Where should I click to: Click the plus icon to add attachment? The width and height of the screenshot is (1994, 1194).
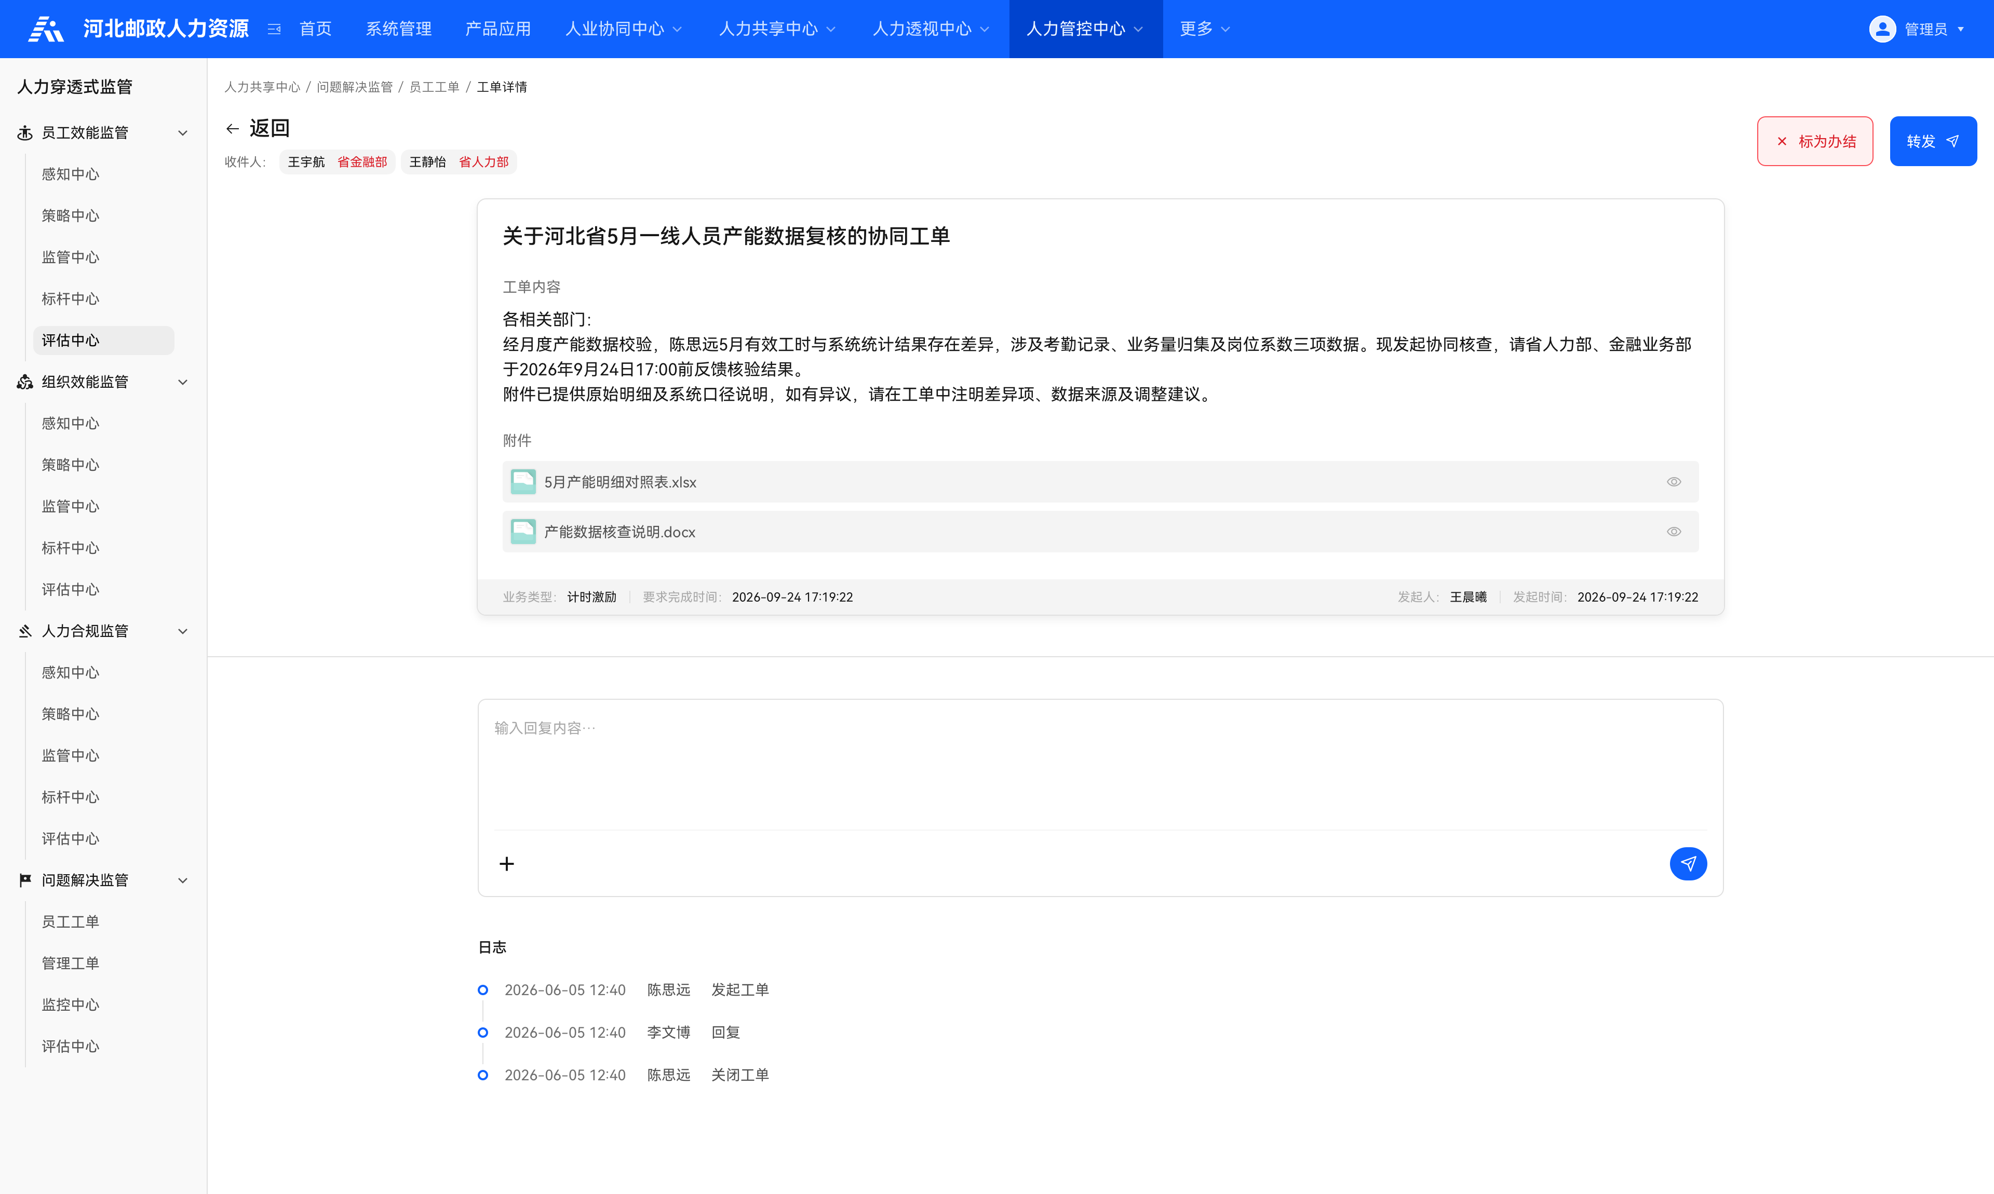(506, 863)
